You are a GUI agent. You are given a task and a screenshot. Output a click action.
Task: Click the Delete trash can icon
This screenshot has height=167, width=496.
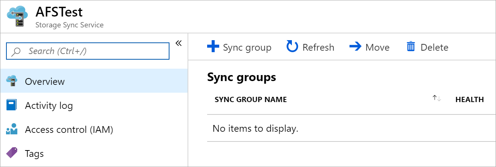coord(411,47)
